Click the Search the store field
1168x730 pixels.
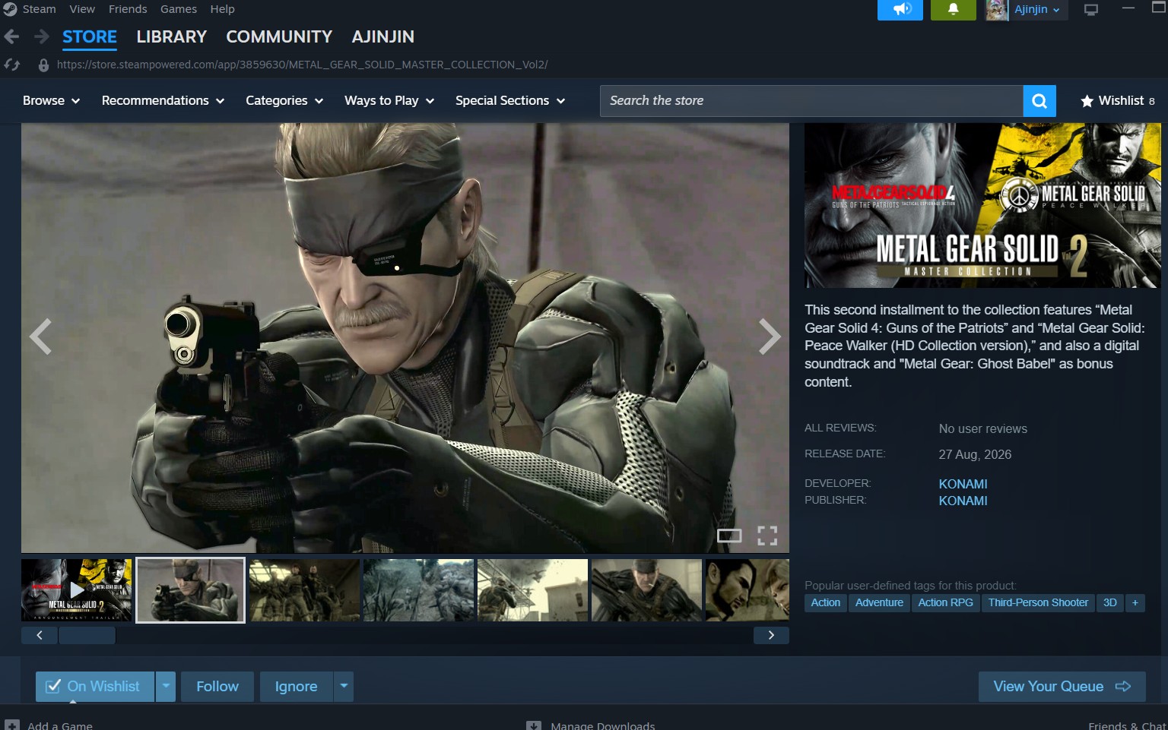[x=811, y=101]
